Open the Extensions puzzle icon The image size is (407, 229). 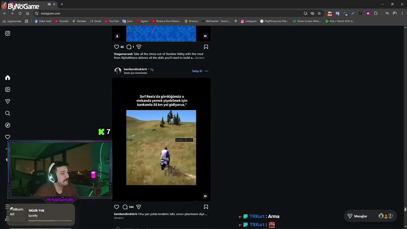pyautogui.click(x=376, y=13)
